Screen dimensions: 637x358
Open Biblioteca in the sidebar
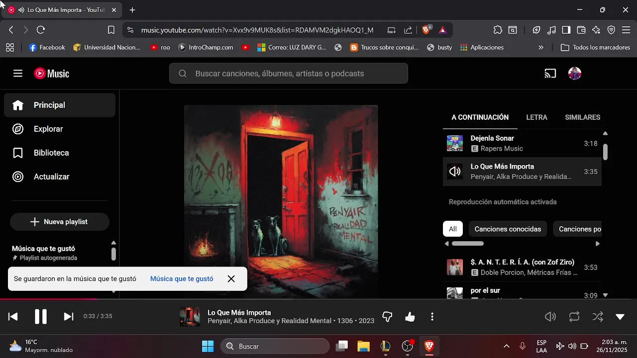click(60, 153)
